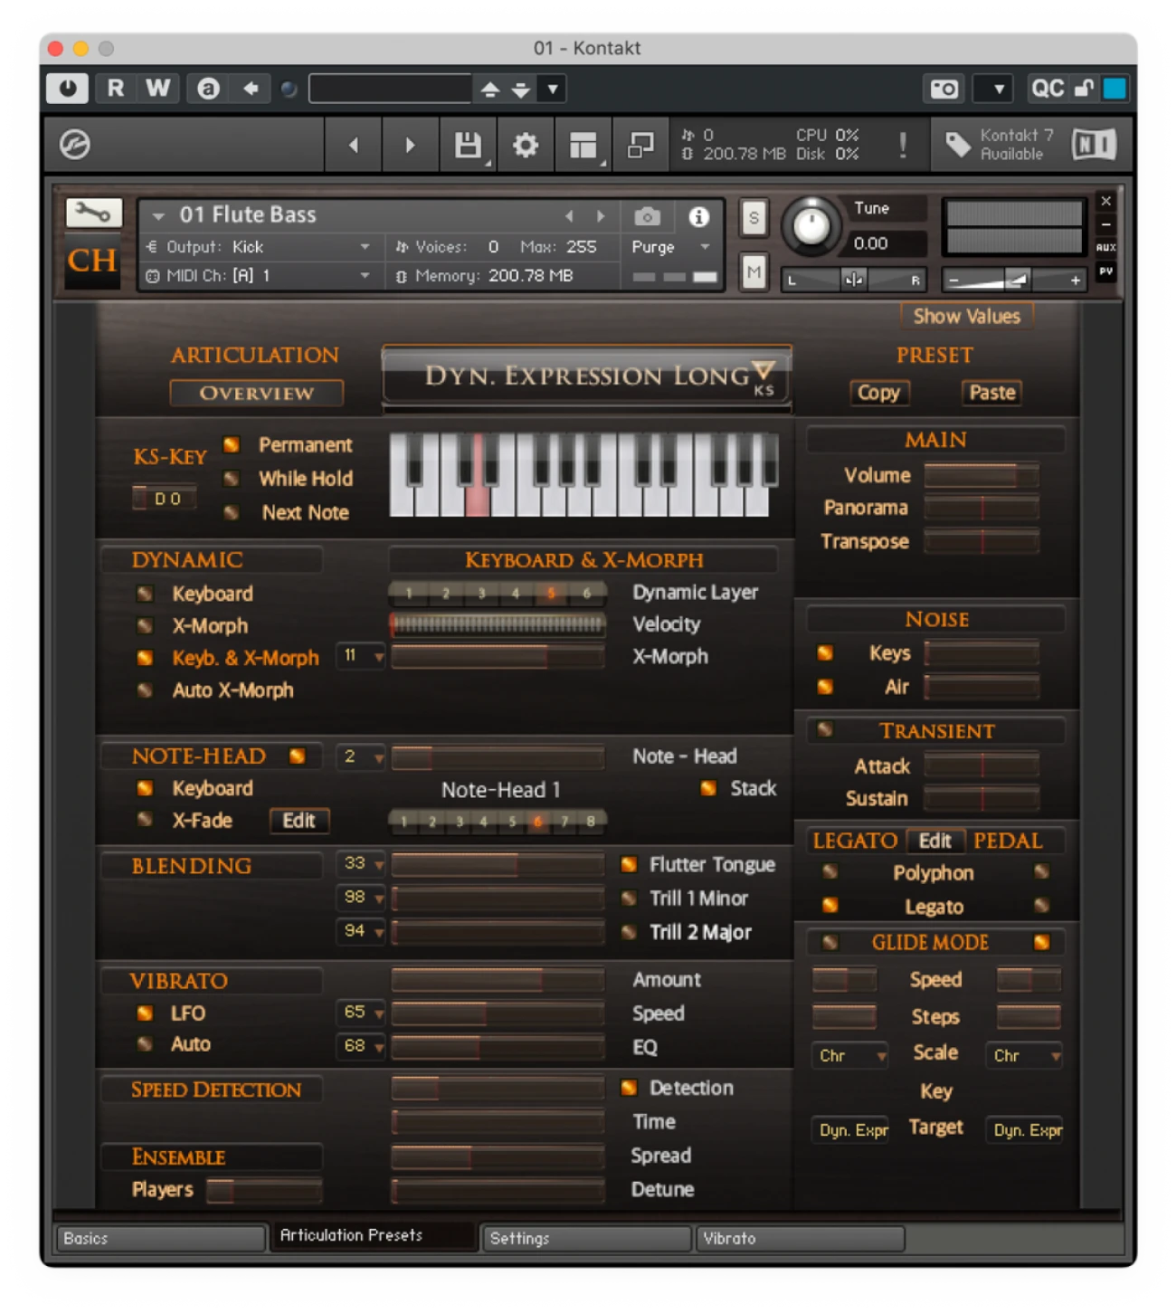This screenshot has height=1313, width=1176.
Task: Enable Auto vibrato
Action: [x=145, y=1044]
